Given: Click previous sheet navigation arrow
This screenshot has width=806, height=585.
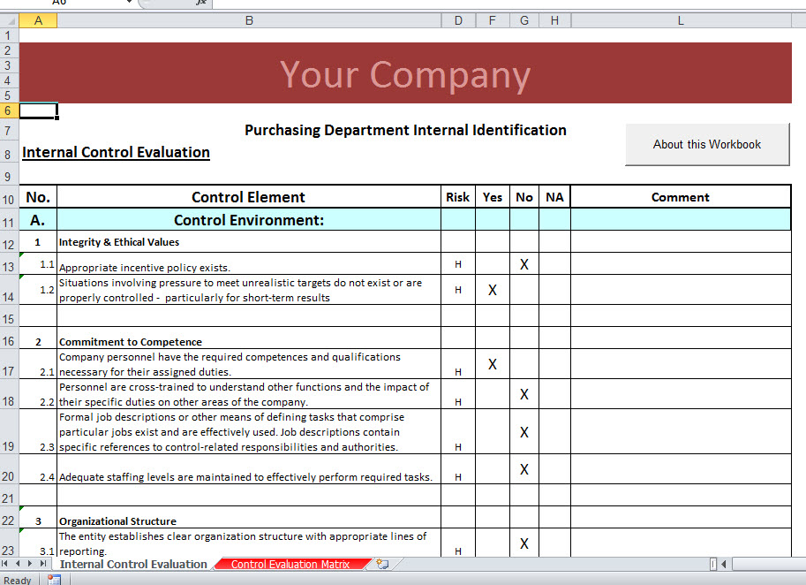Looking at the screenshot, I should pyautogui.click(x=18, y=564).
